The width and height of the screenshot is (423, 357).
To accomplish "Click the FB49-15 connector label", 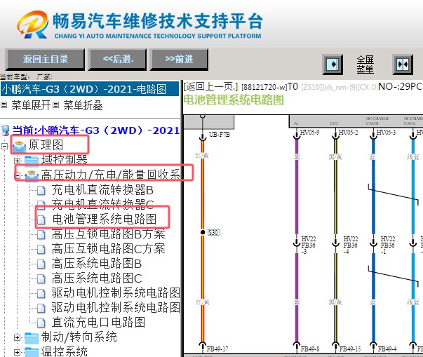I will 350,349.
